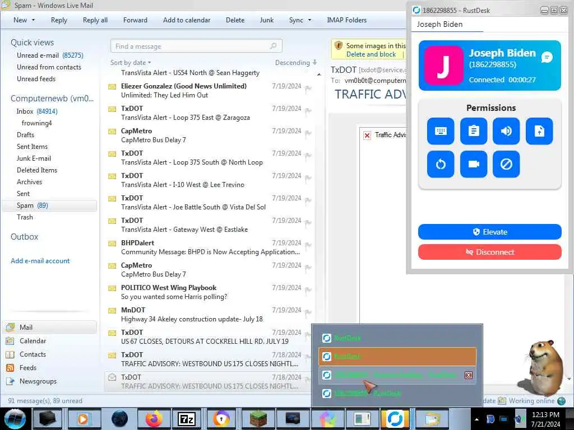Open the Sync dropdown arrow
574x430 pixels.
[309, 20]
